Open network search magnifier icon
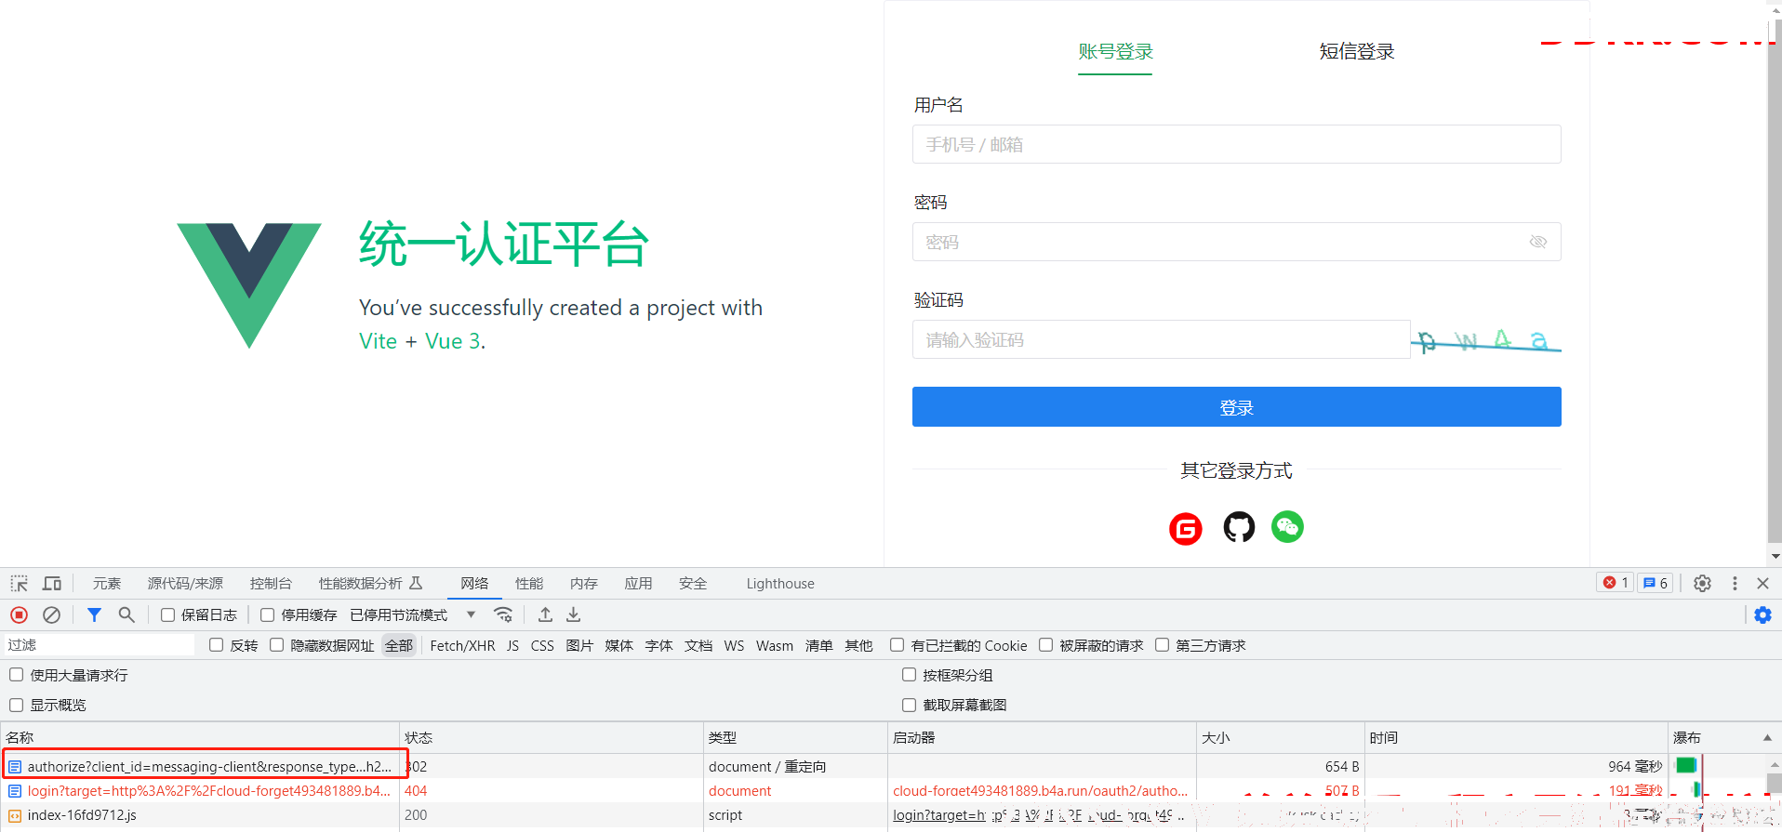 [126, 614]
